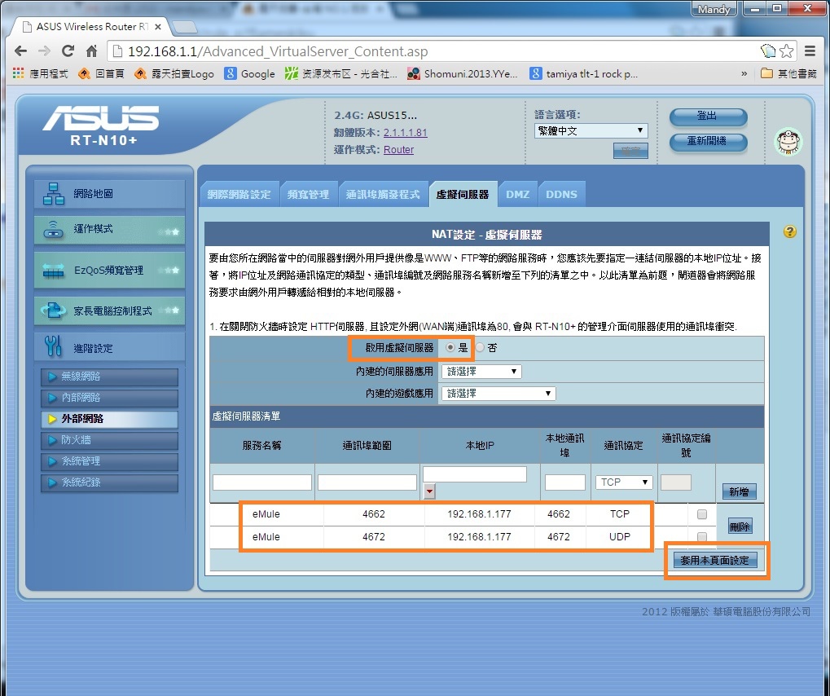The image size is (830, 696).
Task: Open firmware version 2.1.1.1.81 link
Action: 405,132
